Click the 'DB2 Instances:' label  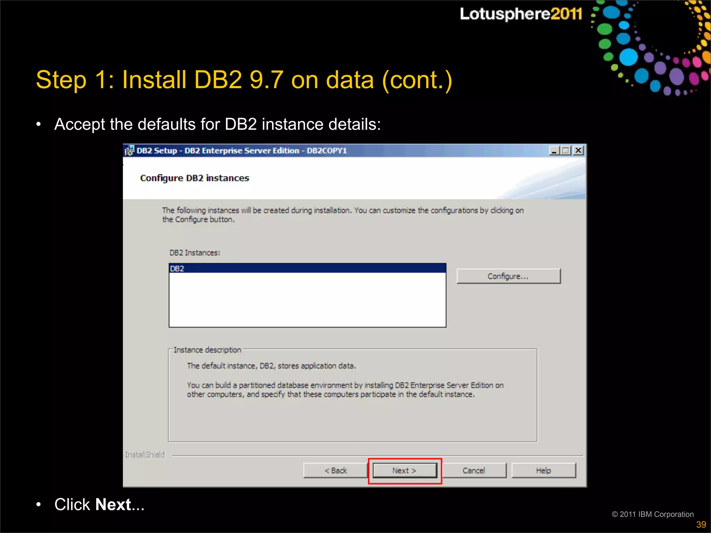pyautogui.click(x=195, y=253)
